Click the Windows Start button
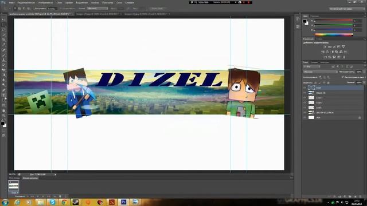The image size is (367, 206). point(5,202)
